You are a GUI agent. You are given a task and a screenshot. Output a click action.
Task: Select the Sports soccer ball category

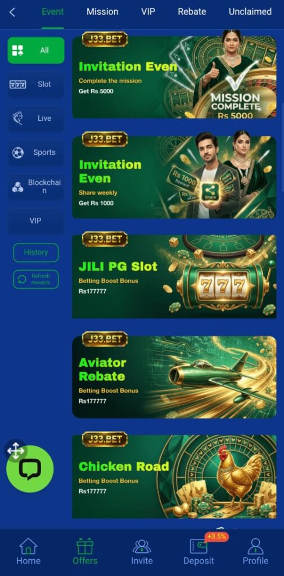[x=36, y=152]
